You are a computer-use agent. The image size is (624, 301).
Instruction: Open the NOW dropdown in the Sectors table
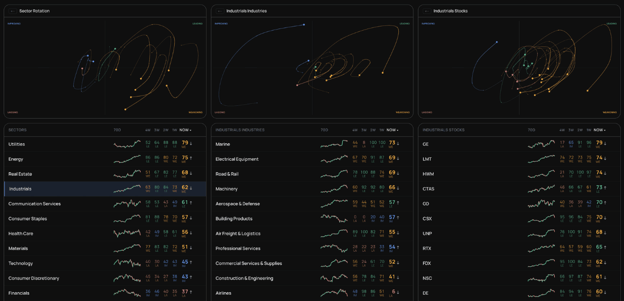(x=185, y=130)
